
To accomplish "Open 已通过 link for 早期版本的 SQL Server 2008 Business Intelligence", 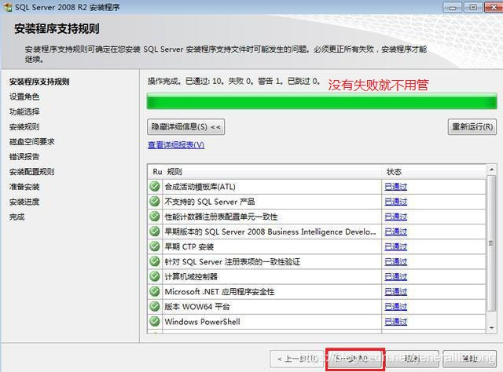I will click(396, 232).
